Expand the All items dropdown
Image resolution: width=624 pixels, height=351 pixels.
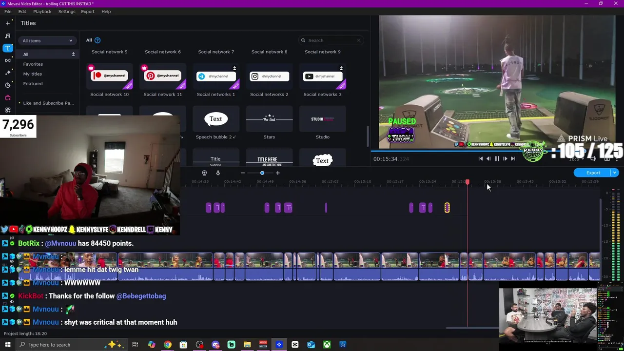pos(47,40)
